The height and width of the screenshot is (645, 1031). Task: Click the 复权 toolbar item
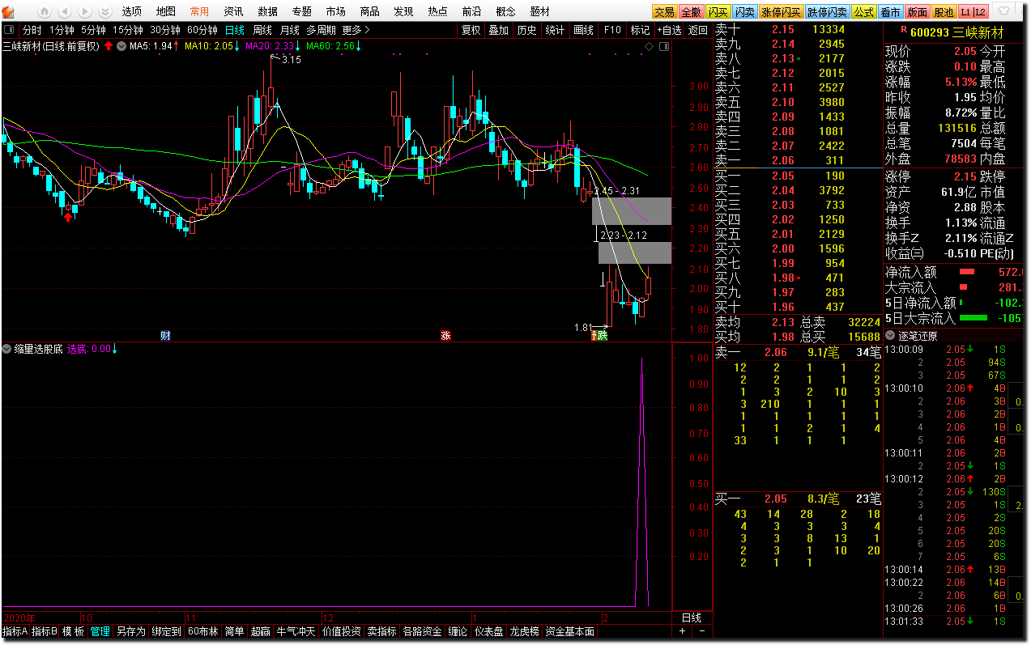point(471,30)
